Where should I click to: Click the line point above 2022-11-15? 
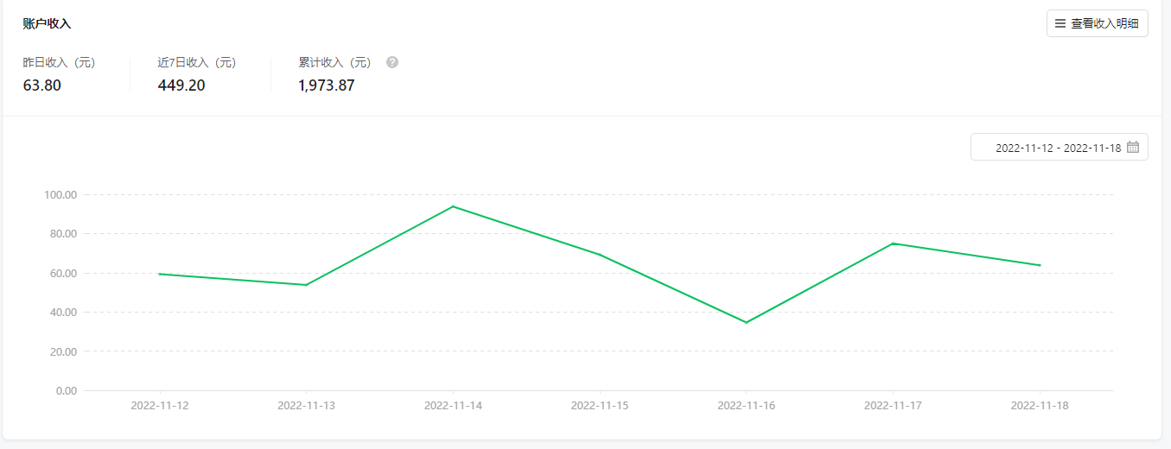point(600,255)
